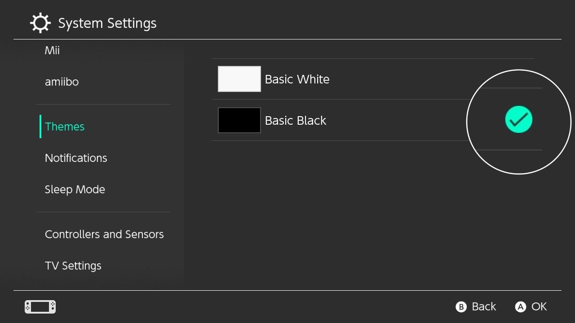Open the Mii settings section
Screen dimensions: 575x323
(52, 51)
